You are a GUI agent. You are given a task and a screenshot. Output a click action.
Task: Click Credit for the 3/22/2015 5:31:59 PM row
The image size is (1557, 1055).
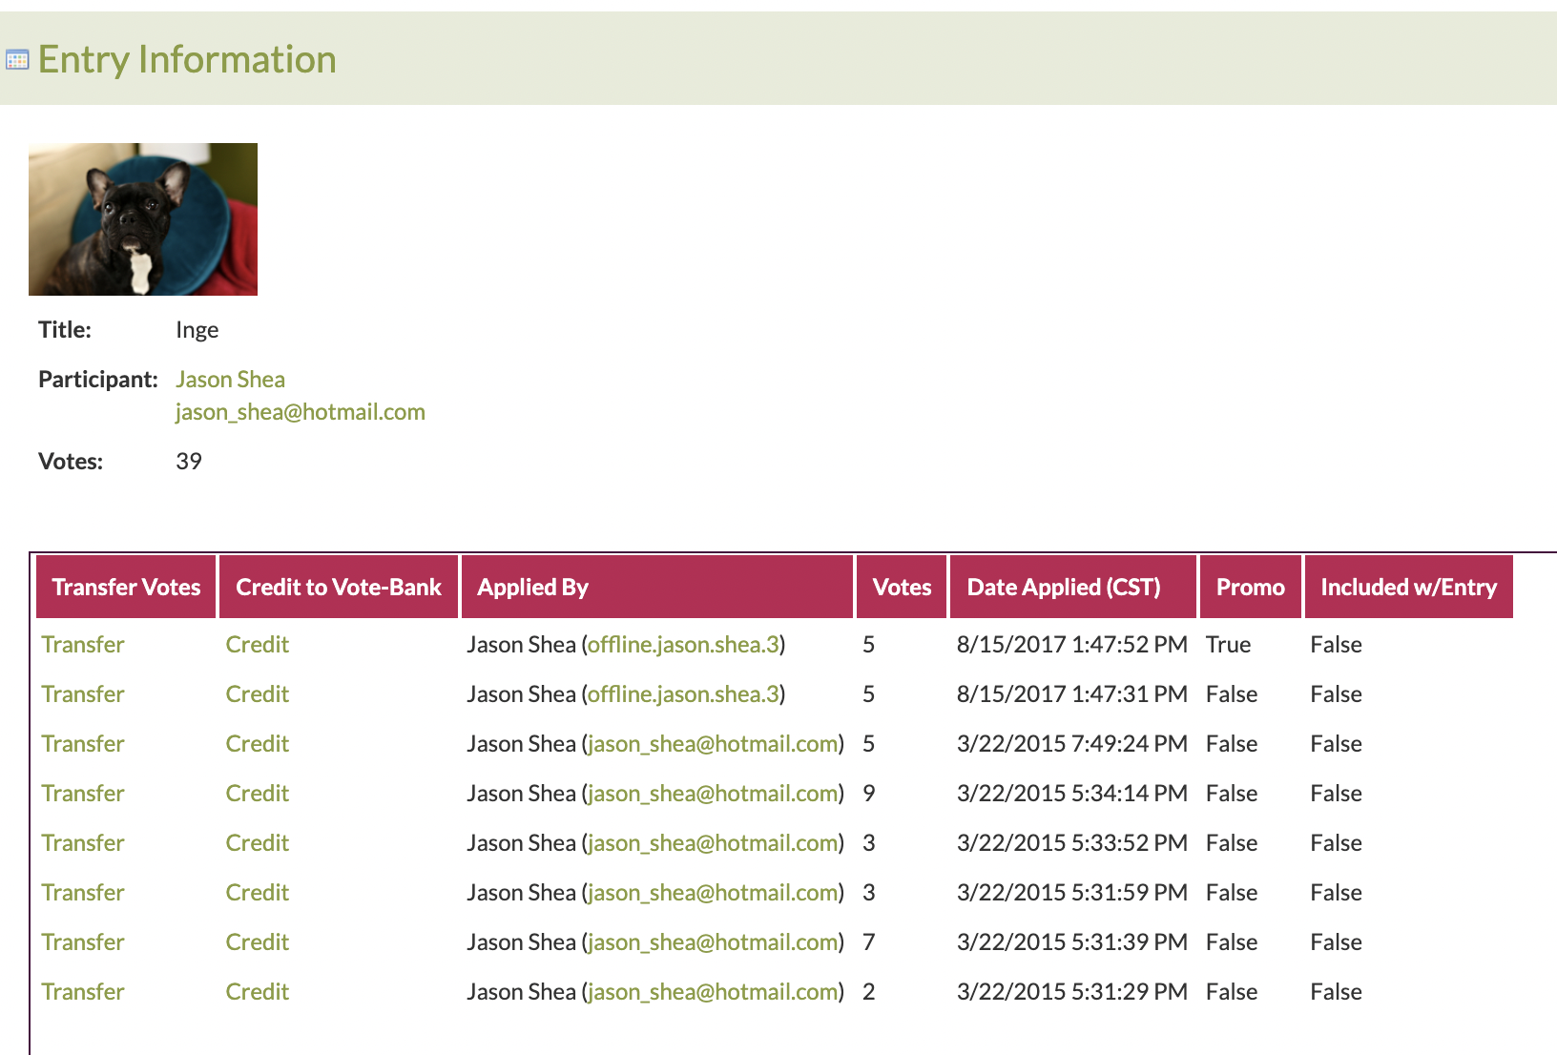(258, 893)
